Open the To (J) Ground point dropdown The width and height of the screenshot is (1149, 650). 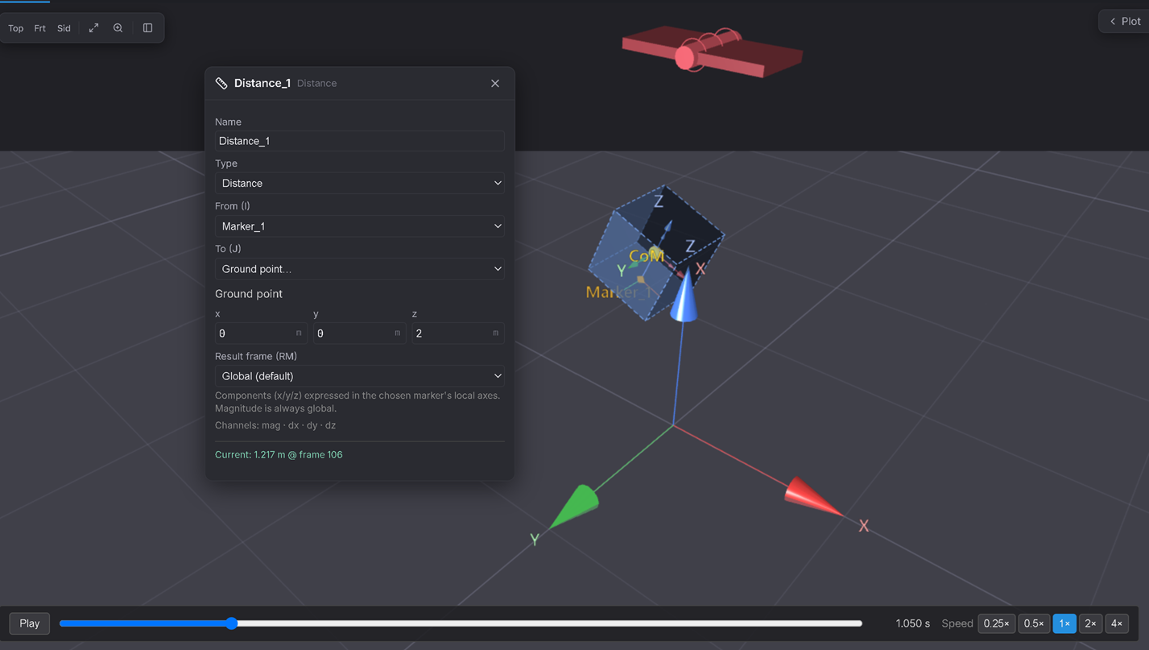tap(360, 269)
